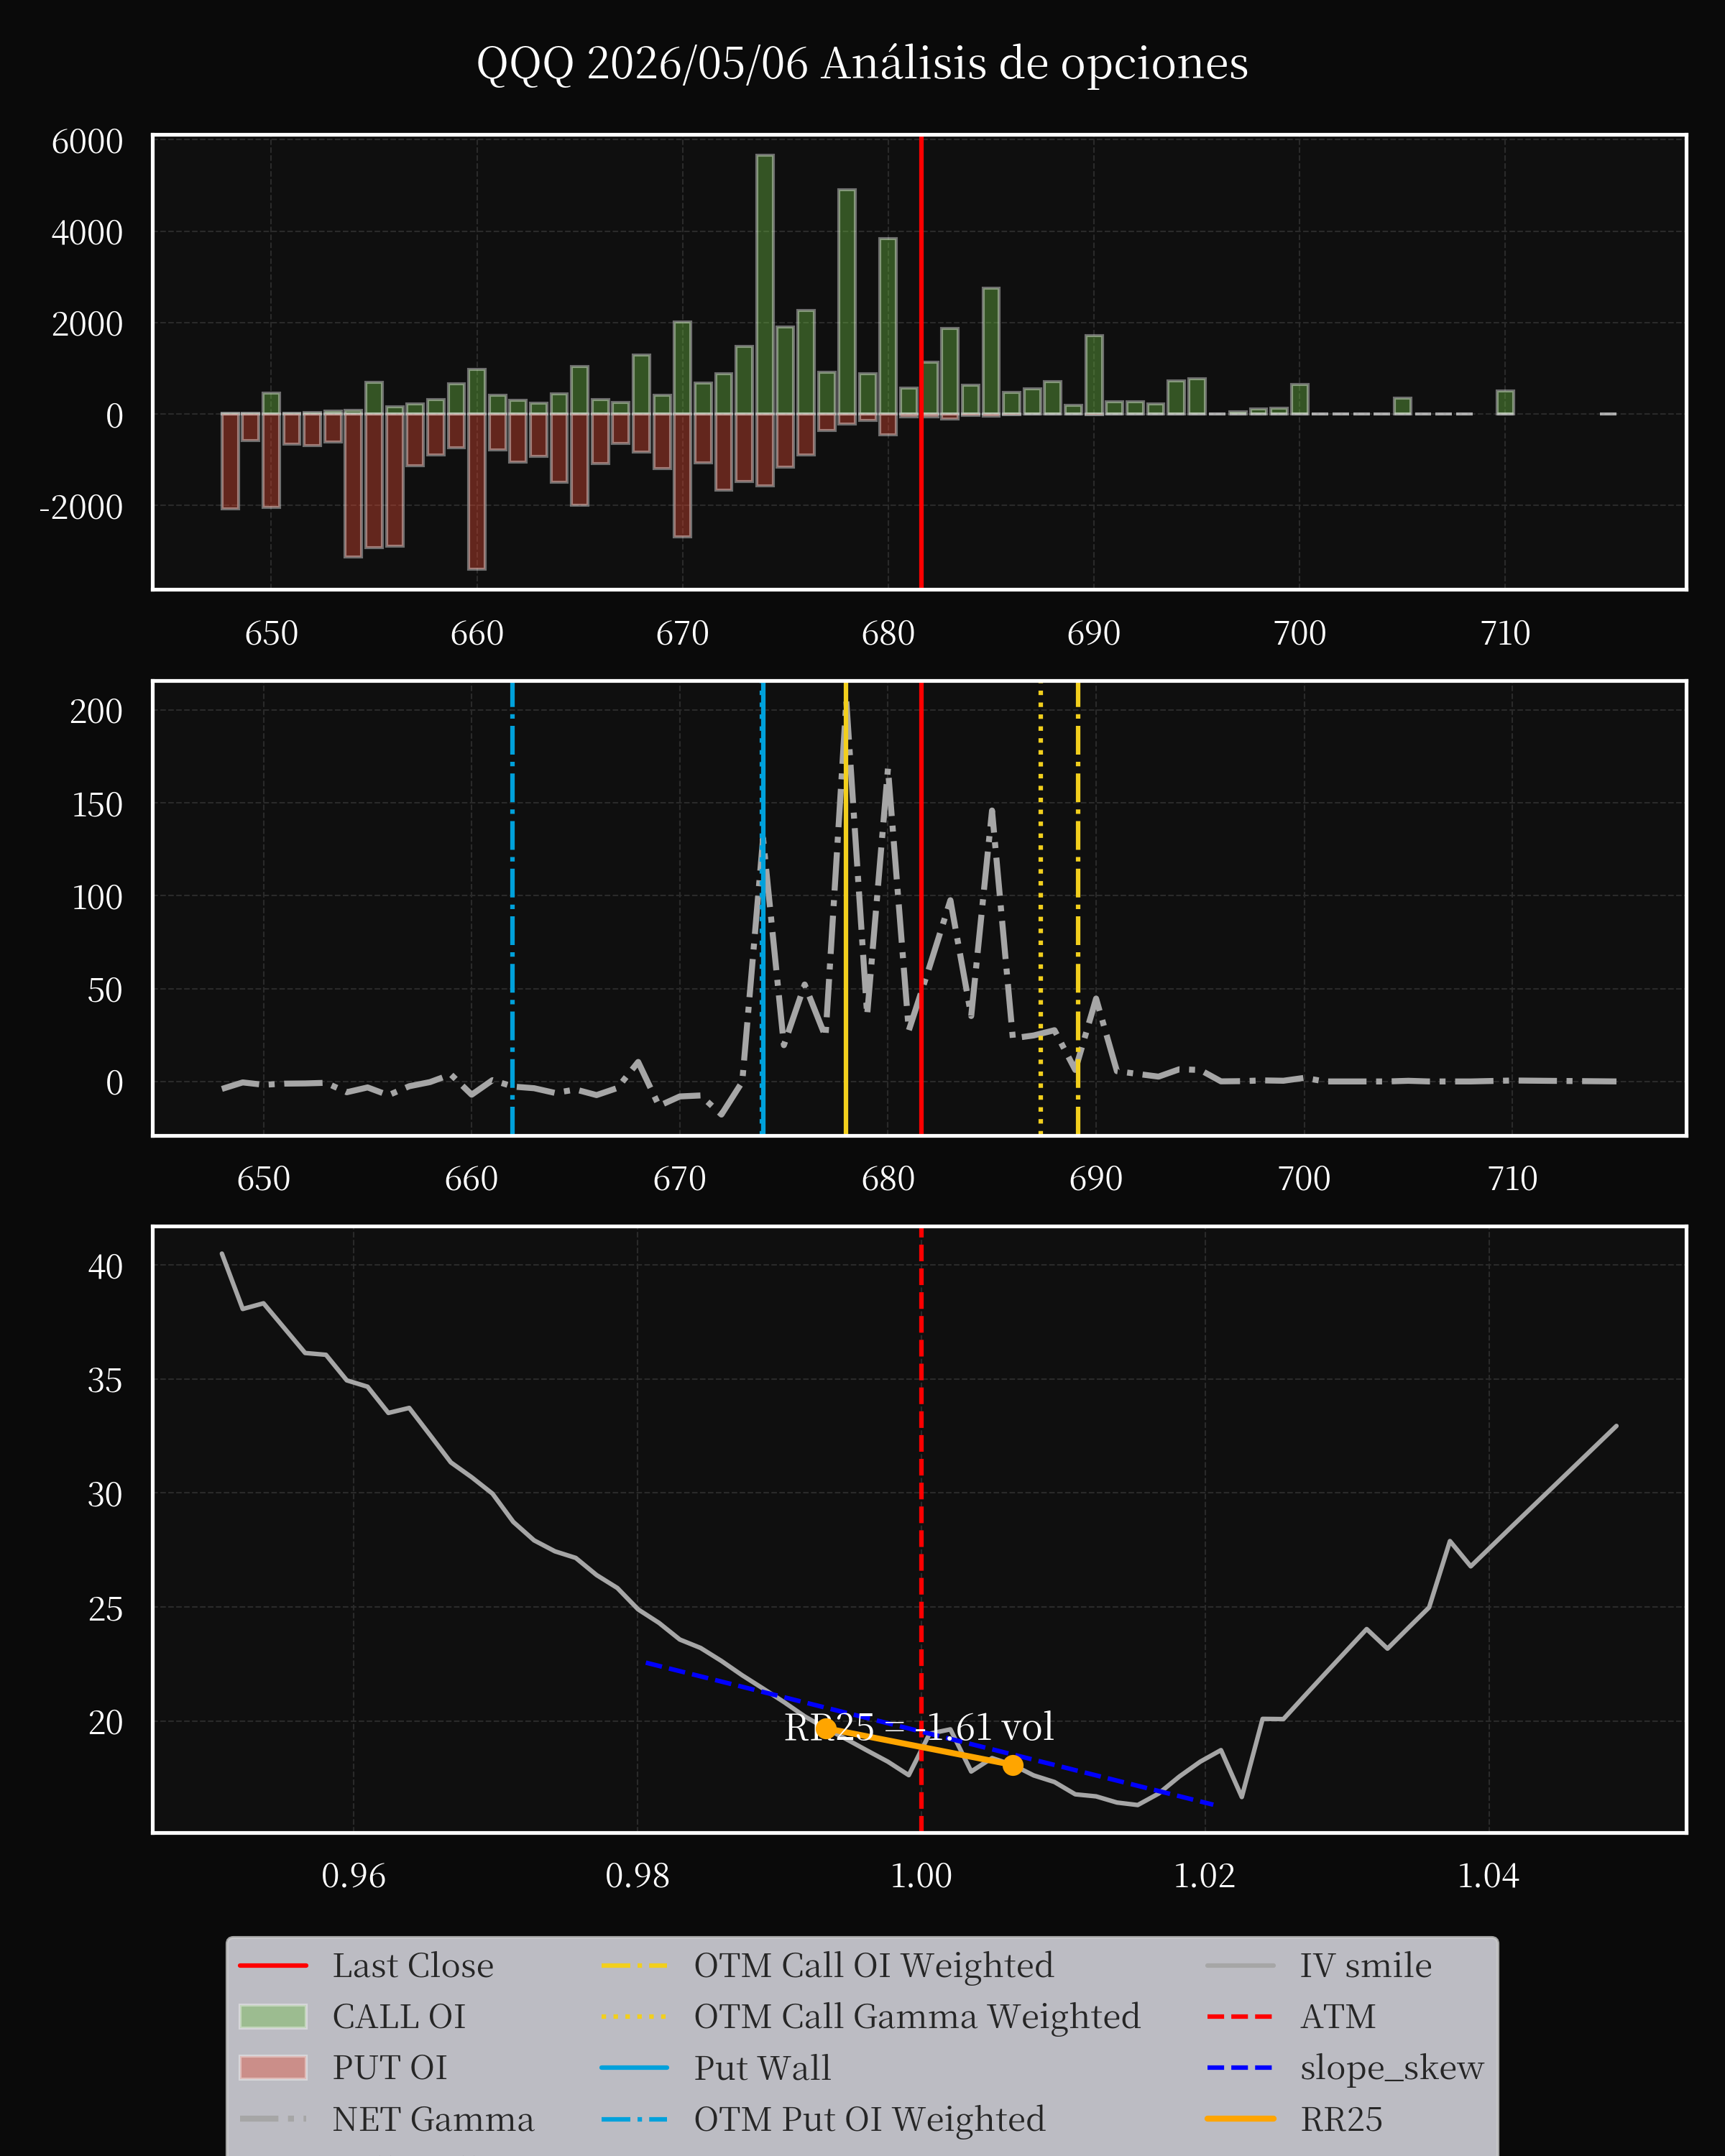Click the '1.04' x-axis label
Viewport: 1725px width, 2156px height.
coord(1489,1875)
